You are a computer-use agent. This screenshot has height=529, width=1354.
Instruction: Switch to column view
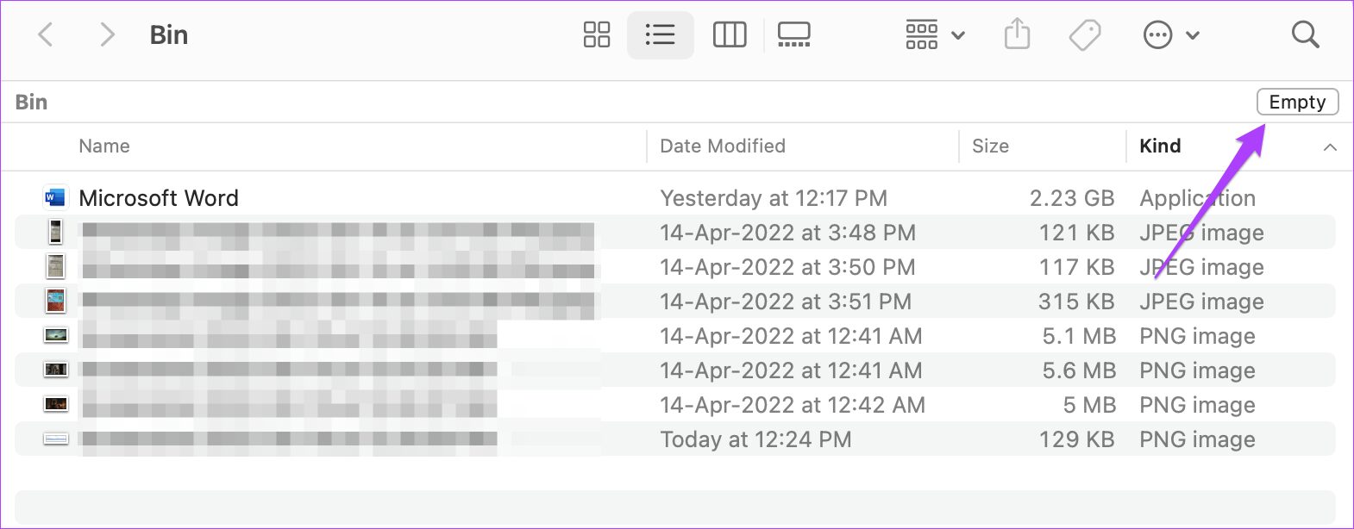pos(730,35)
